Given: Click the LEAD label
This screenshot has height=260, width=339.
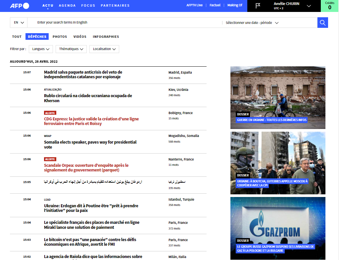Looking at the screenshot, I should click(47, 200).
